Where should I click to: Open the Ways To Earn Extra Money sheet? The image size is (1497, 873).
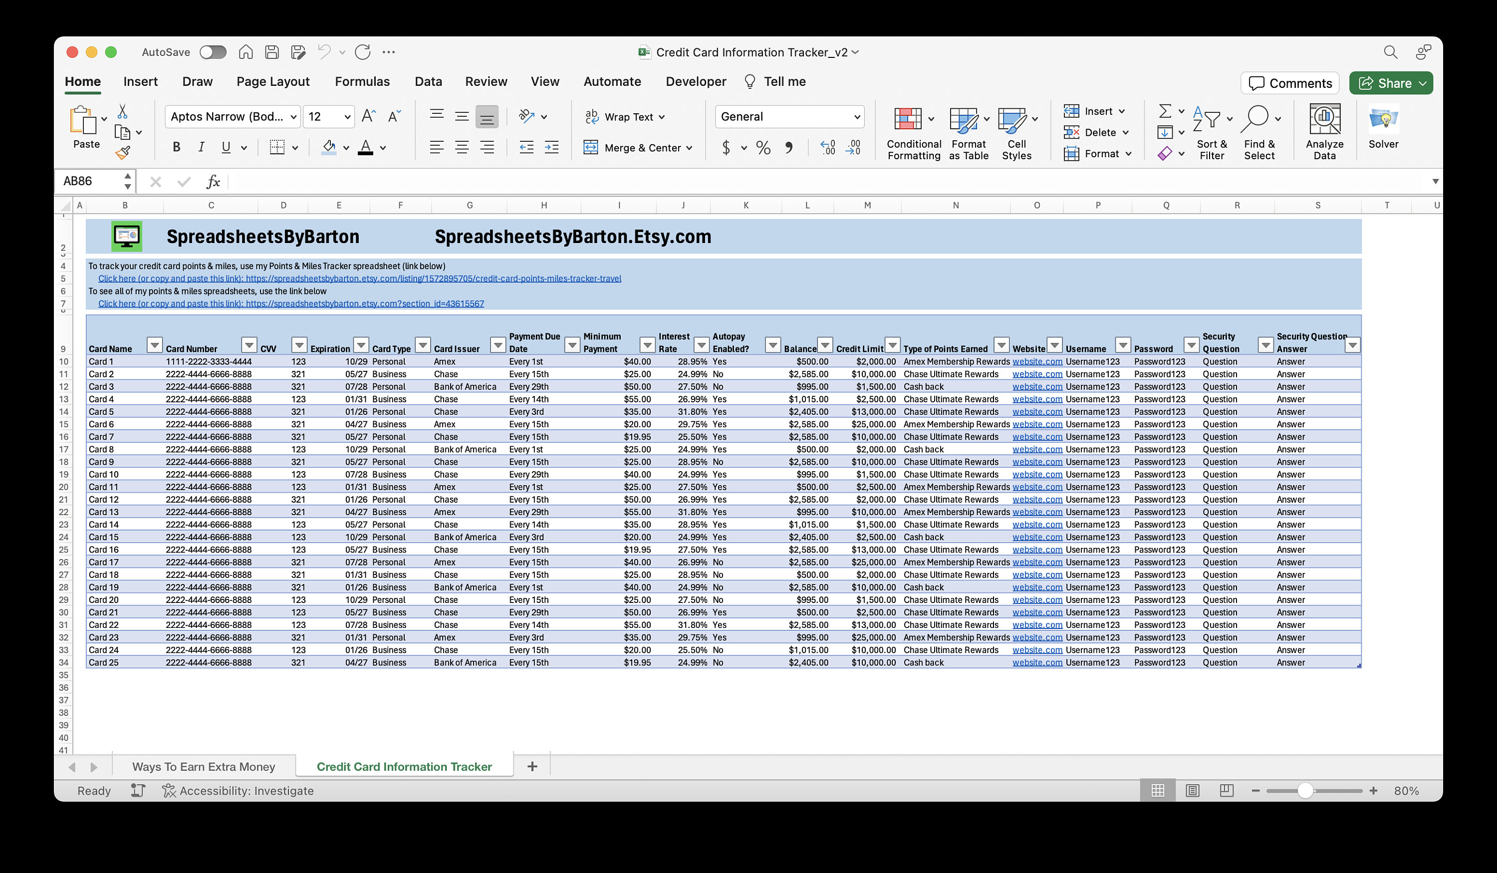pos(204,766)
